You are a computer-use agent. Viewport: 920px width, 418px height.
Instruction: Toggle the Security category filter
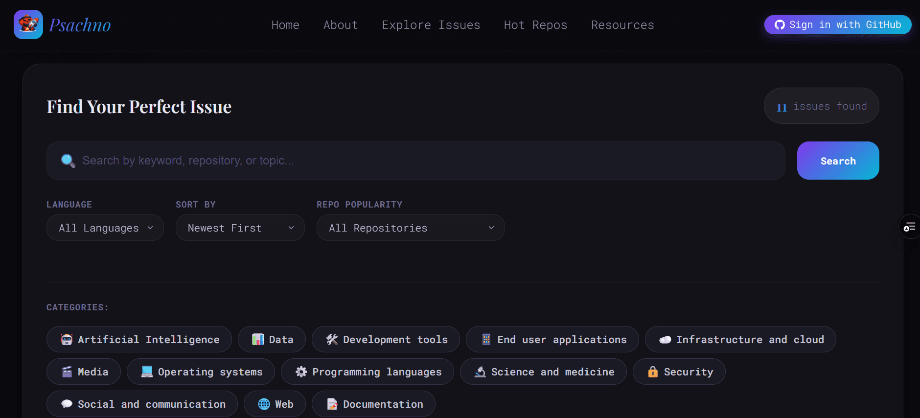tap(679, 372)
